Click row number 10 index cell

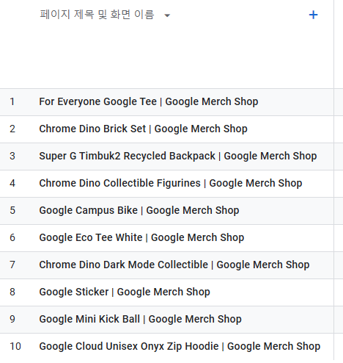click(x=15, y=346)
